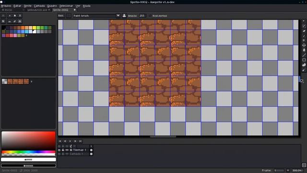Toggle the timeline button at bottom right
Viewport: 307px width, 173px height.
coord(304,165)
